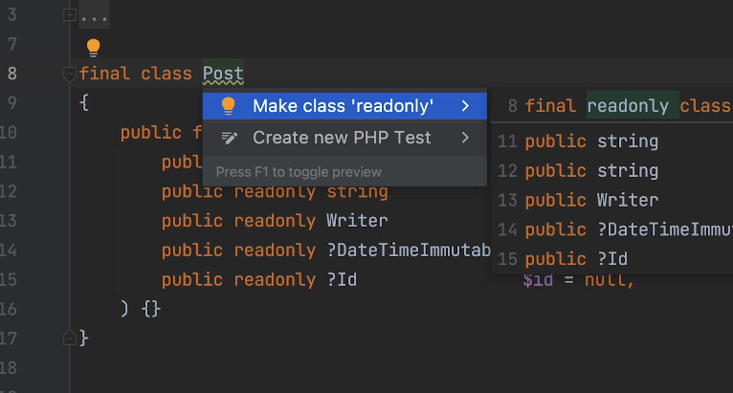Click 'Press F1 to toggle preview' hint
733x393 pixels.
point(299,172)
